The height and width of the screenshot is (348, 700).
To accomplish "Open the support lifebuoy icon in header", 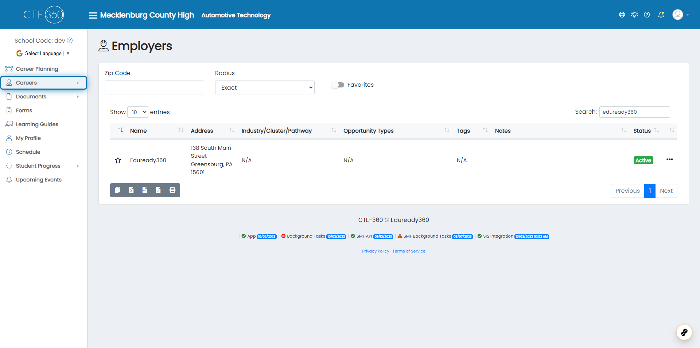I will 622,15.
